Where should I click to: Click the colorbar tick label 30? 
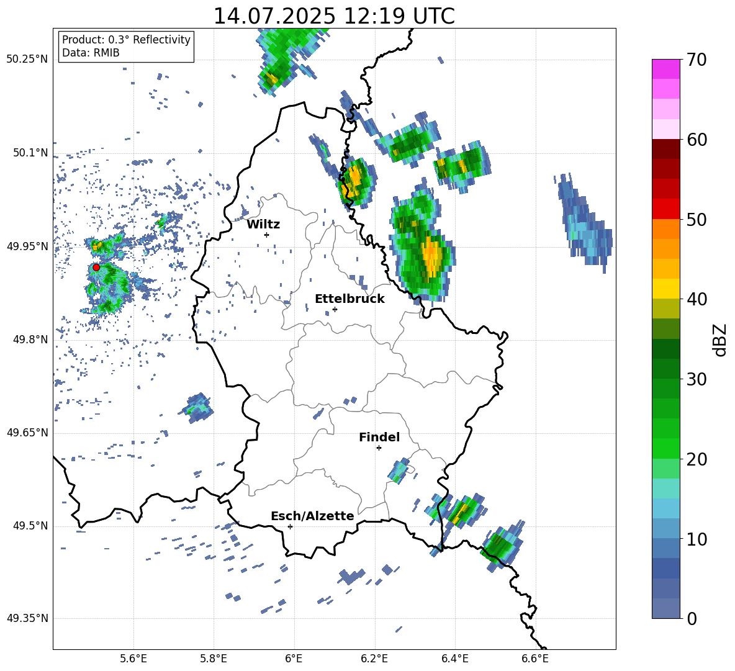pos(697,379)
